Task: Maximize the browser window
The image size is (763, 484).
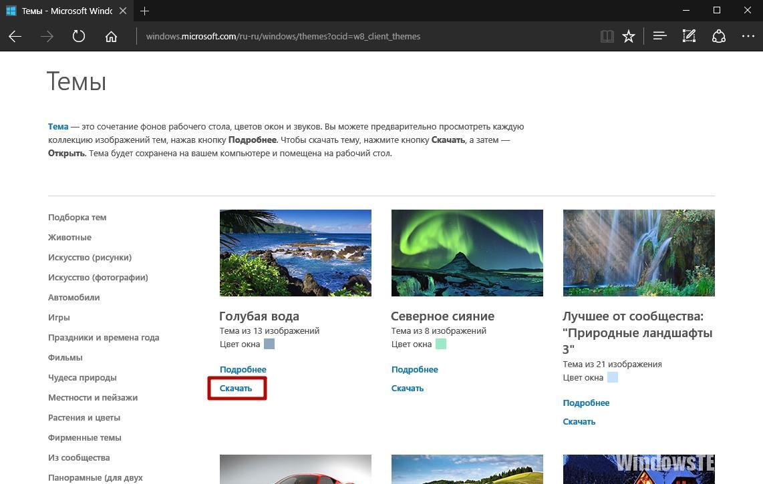Action: pos(717,10)
